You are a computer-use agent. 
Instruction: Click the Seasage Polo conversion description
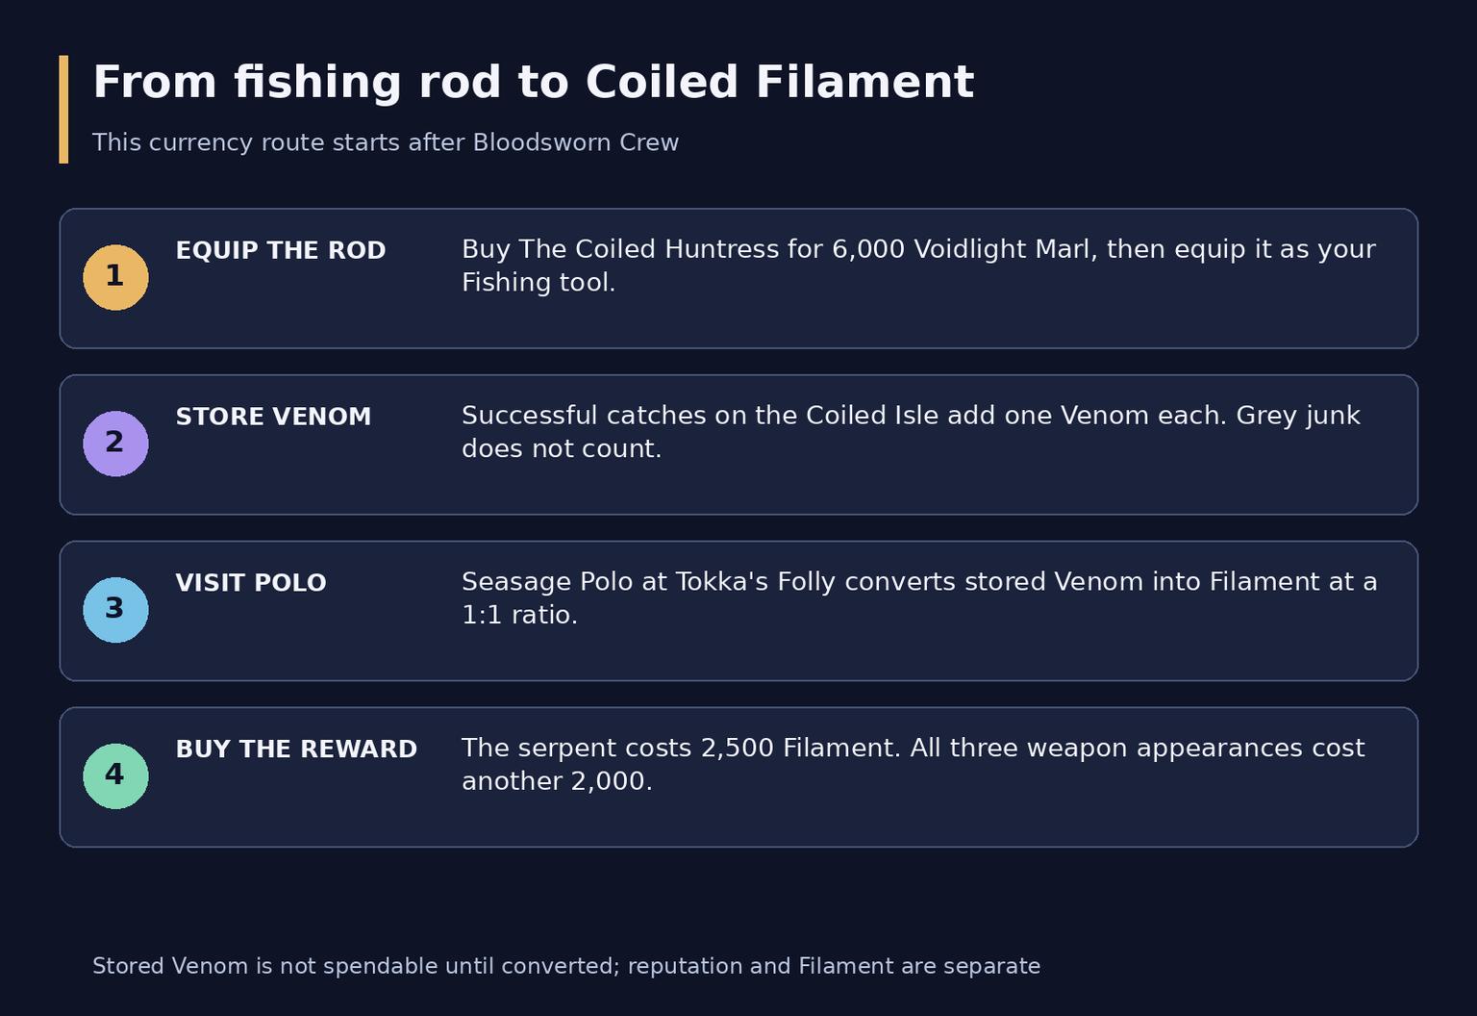[x=919, y=598]
